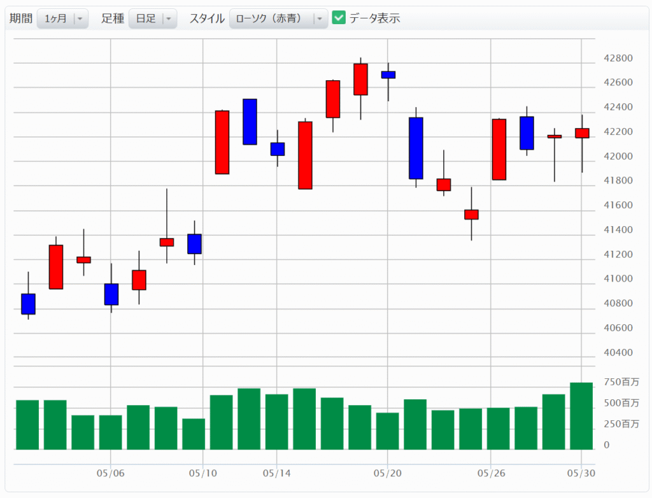Click the 05/30 date axis label

(x=581, y=473)
